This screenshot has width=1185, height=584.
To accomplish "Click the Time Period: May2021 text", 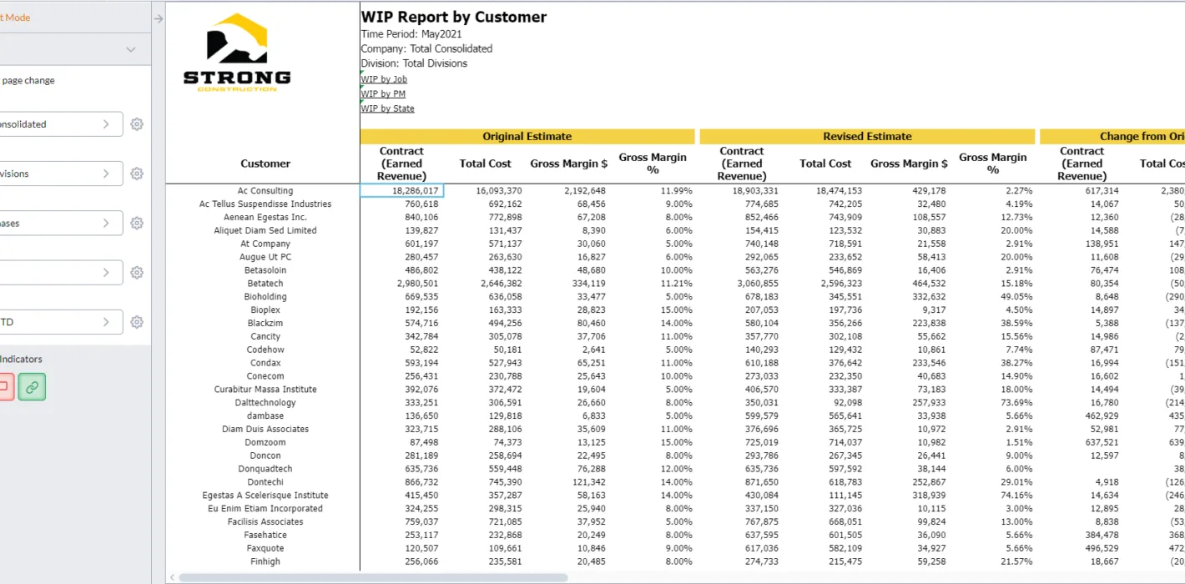I will (411, 34).
